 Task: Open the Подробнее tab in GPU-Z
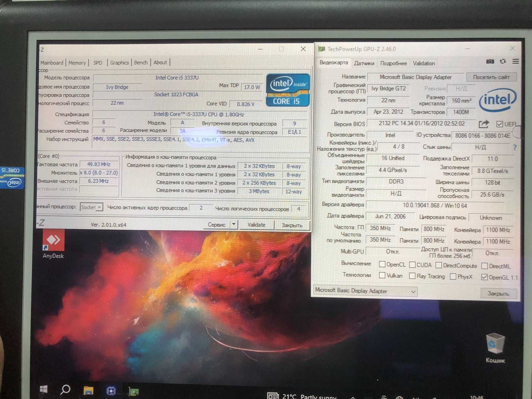coord(393,63)
